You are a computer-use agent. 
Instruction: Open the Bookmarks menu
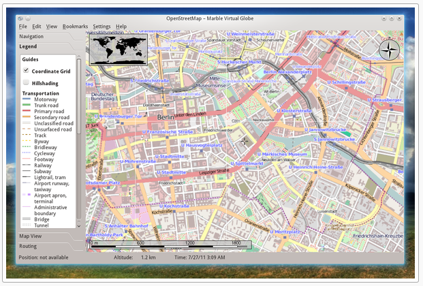pos(75,27)
